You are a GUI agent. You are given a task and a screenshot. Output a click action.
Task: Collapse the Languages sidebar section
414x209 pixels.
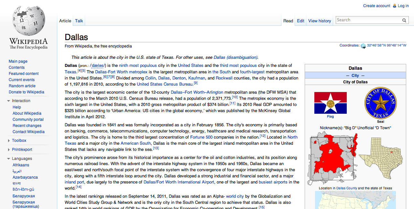pyautogui.click(x=9, y=159)
